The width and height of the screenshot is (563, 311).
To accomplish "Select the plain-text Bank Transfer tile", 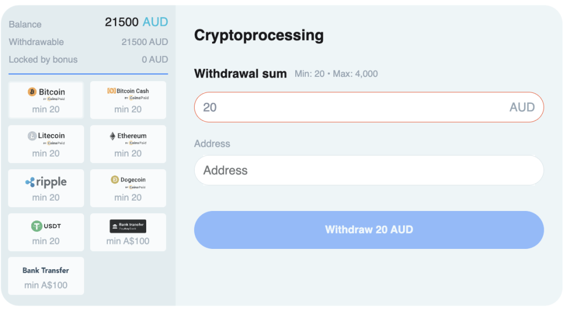I will (46, 276).
